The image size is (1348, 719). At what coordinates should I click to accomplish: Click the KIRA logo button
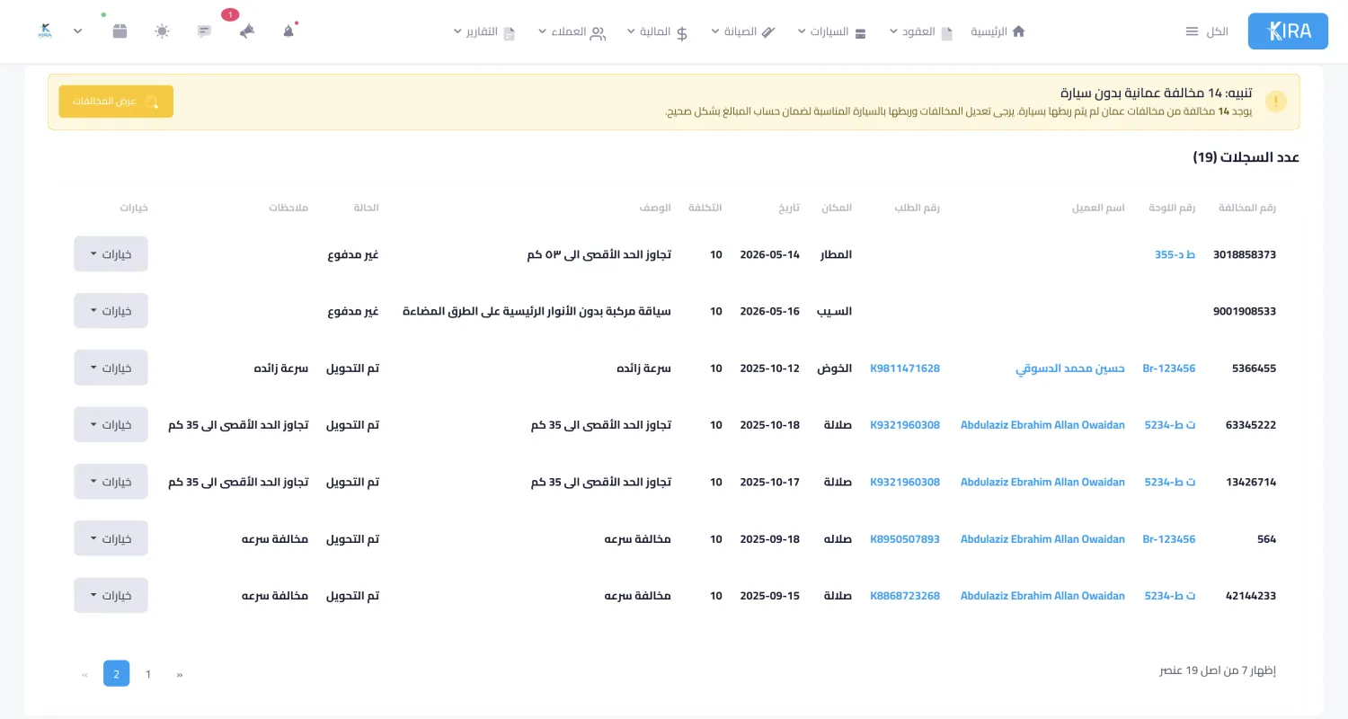click(x=1288, y=31)
